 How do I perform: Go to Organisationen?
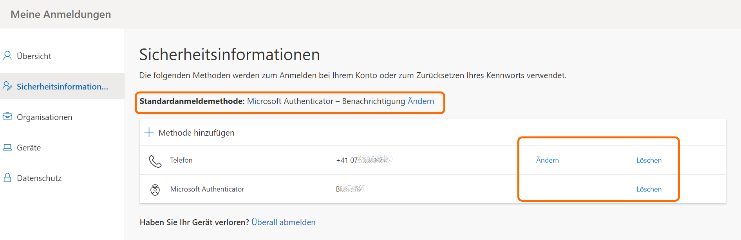(44, 117)
